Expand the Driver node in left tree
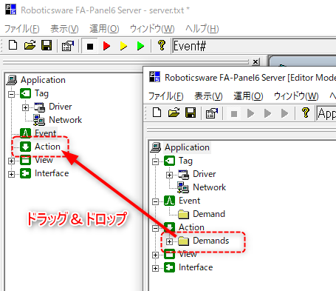 click(x=25, y=107)
